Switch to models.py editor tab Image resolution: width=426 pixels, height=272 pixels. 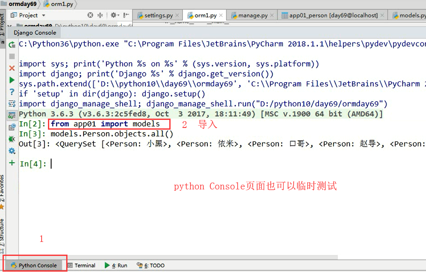click(408, 15)
